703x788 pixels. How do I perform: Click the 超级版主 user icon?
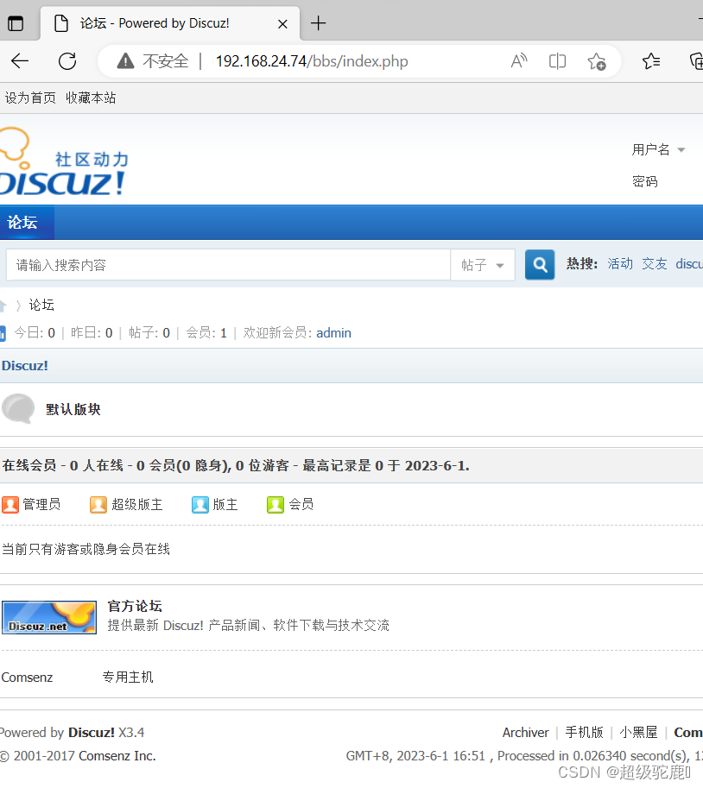pos(98,505)
